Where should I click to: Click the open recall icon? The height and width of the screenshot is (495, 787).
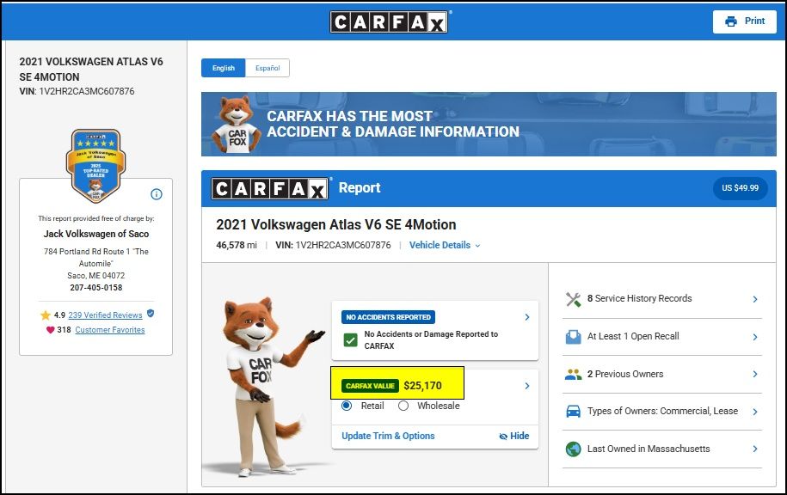tap(573, 337)
